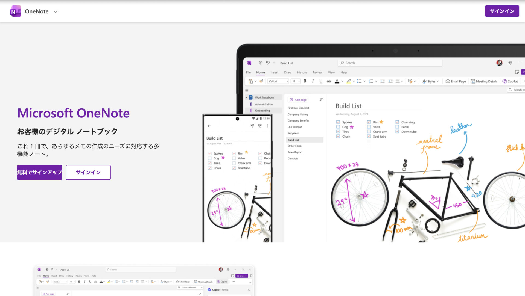Click 無料でサインアップ button
525x296 pixels.
[39, 172]
